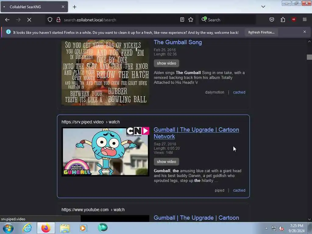Click the green round taskbar app icon
312x234 pixels.
pyautogui.click(x=103, y=228)
